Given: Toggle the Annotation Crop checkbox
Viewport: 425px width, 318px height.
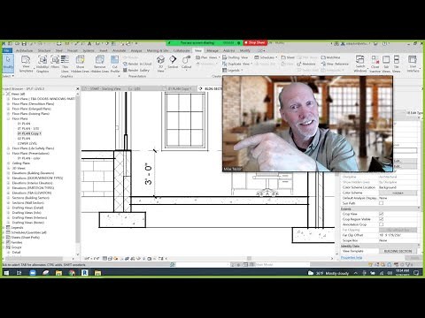Looking at the screenshot, I should pos(381,224).
